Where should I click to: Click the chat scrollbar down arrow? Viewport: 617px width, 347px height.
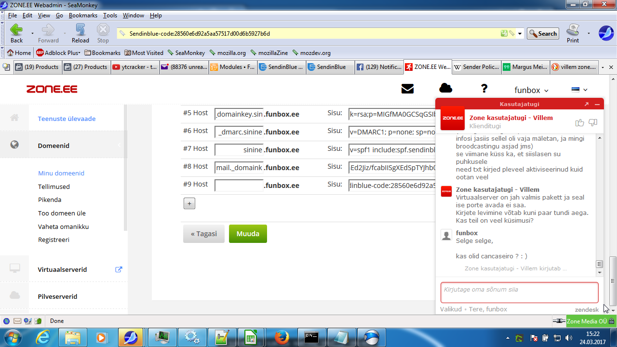(x=600, y=272)
